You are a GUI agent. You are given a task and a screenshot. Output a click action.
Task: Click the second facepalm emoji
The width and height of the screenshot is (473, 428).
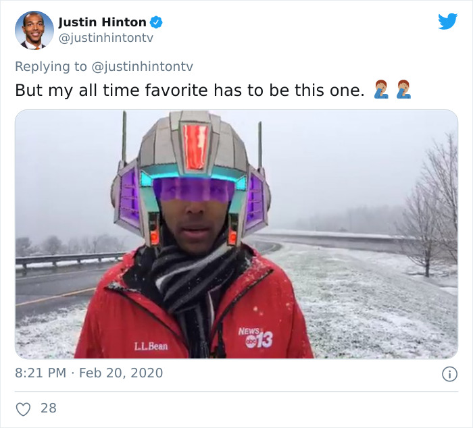click(403, 89)
